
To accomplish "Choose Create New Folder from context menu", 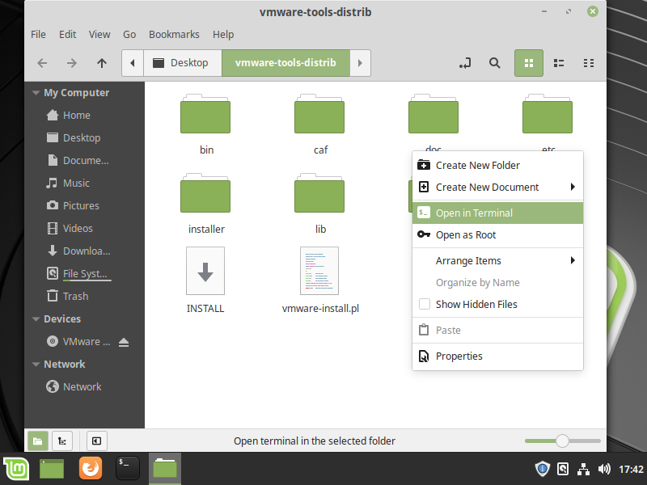I will (x=497, y=166).
